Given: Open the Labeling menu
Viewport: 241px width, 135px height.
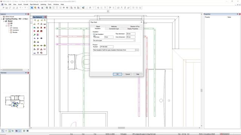Looking at the screenshot, I should (x=43, y=4).
